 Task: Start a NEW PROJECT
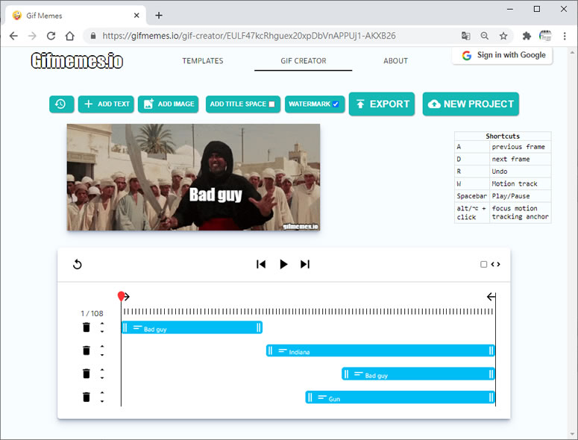471,104
